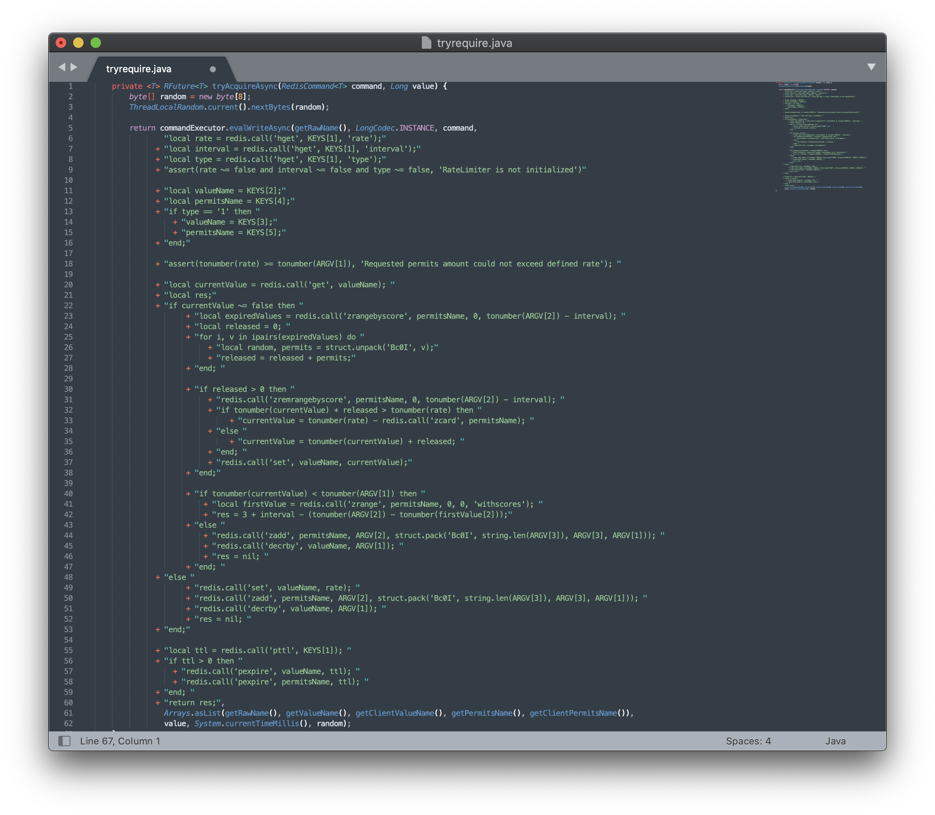Close the window with the red button
935x815 pixels.
point(61,43)
